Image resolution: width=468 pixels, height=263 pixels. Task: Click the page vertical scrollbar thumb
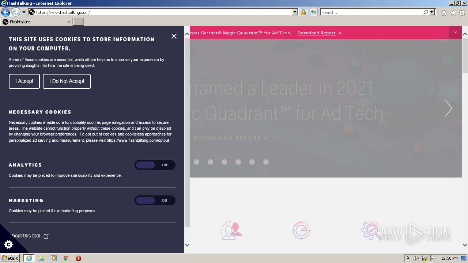click(465, 55)
